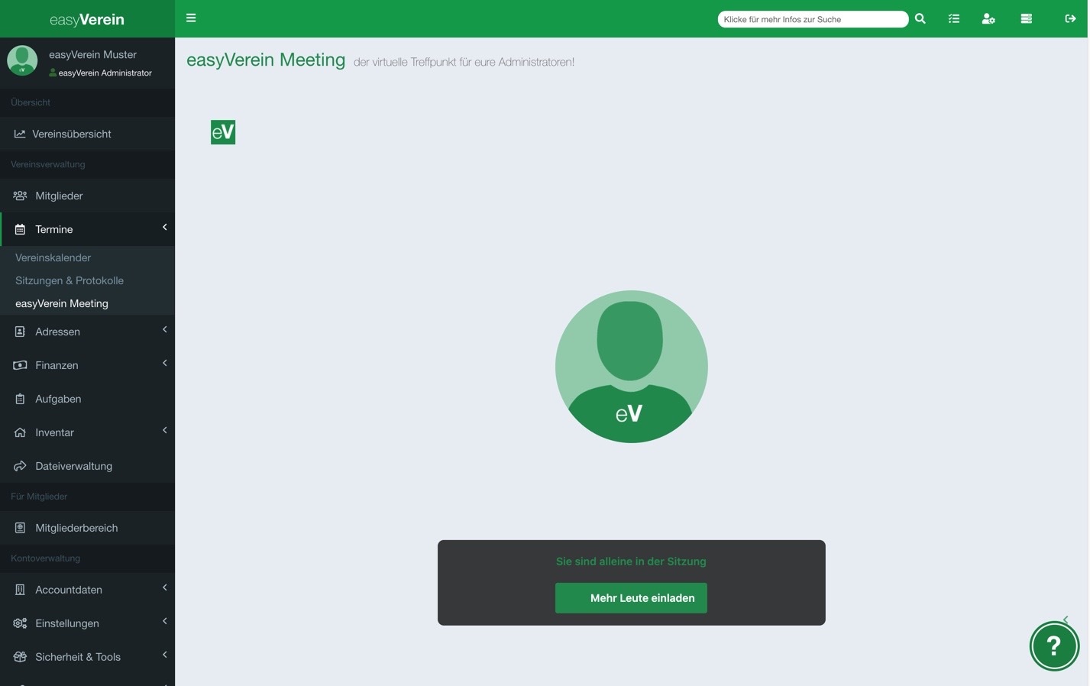The width and height of the screenshot is (1090, 686).
Task: Expand the Adressen submenu
Action: tap(164, 330)
